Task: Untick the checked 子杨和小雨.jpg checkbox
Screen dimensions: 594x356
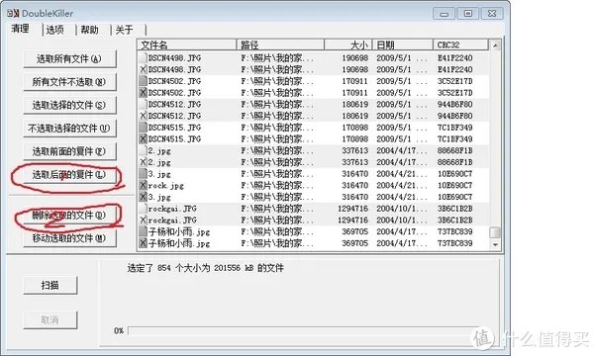Action: (x=143, y=243)
